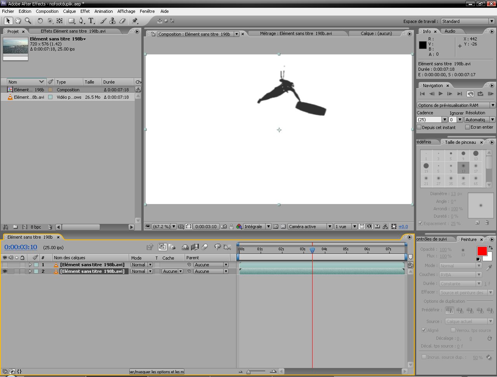Click the take snapshot camera icon
Viewport: 497px width, 377px height.
224,227
